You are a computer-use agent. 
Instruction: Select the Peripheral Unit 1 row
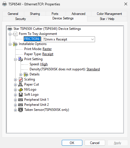pyautogui.click(x=36, y=100)
